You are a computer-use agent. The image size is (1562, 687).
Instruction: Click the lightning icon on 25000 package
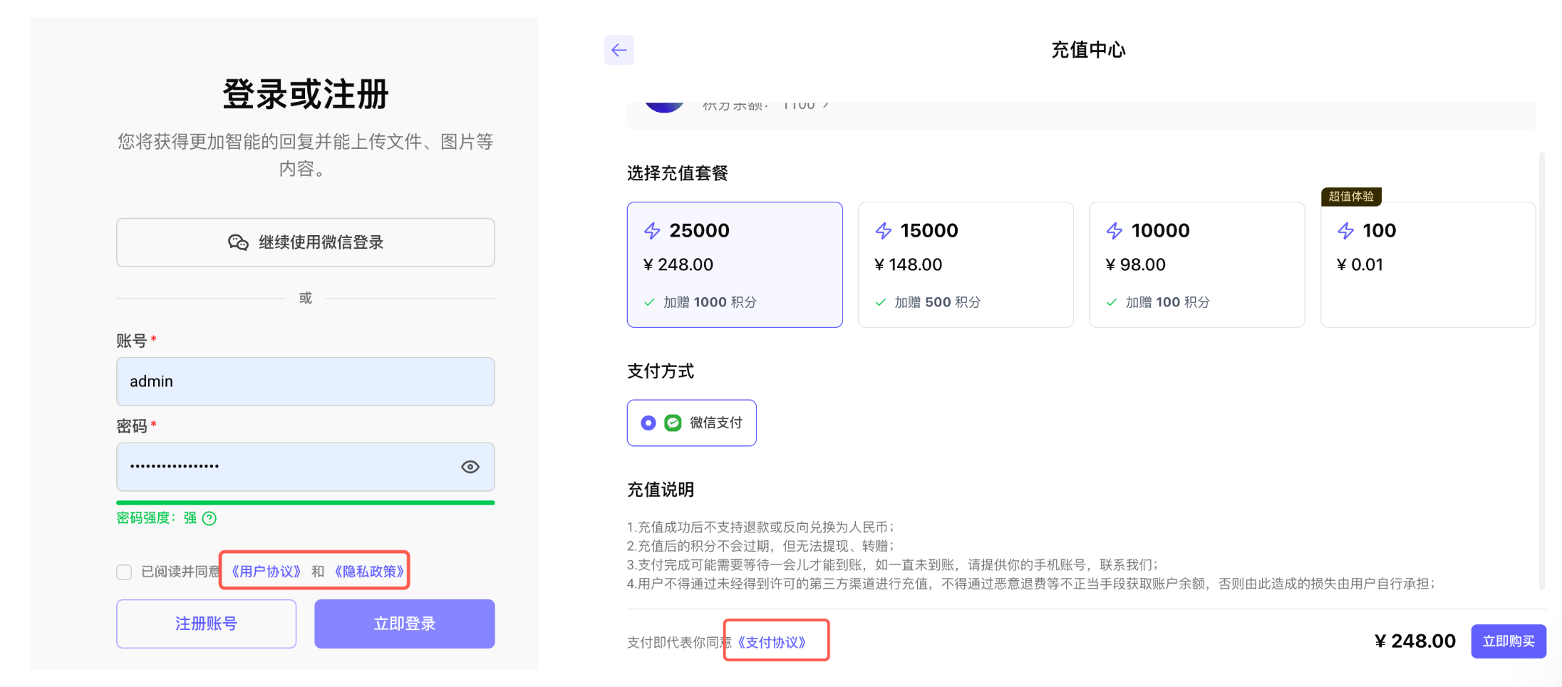click(652, 231)
